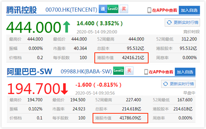This screenshot has height=129, width=206.
Task: Click the green Level2 badge for Tencent
Action: pos(113,9)
